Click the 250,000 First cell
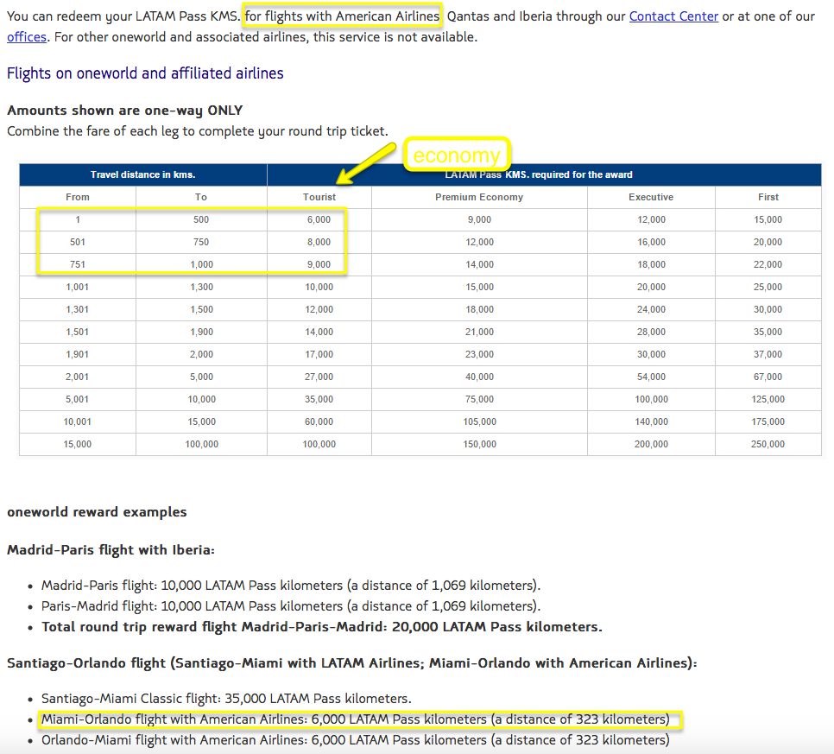Viewport: 834px width, 754px height. 768,444
